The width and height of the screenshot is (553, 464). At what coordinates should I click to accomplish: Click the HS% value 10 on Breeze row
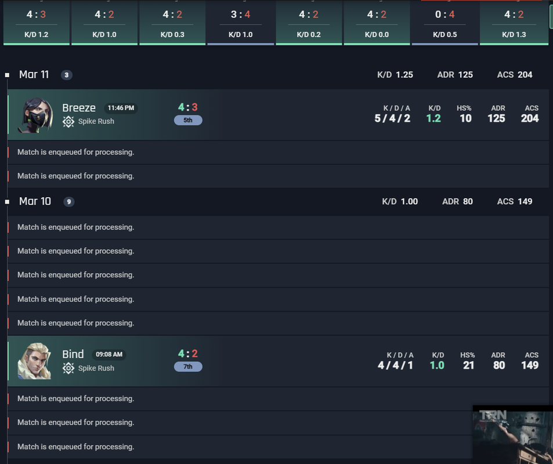[466, 118]
